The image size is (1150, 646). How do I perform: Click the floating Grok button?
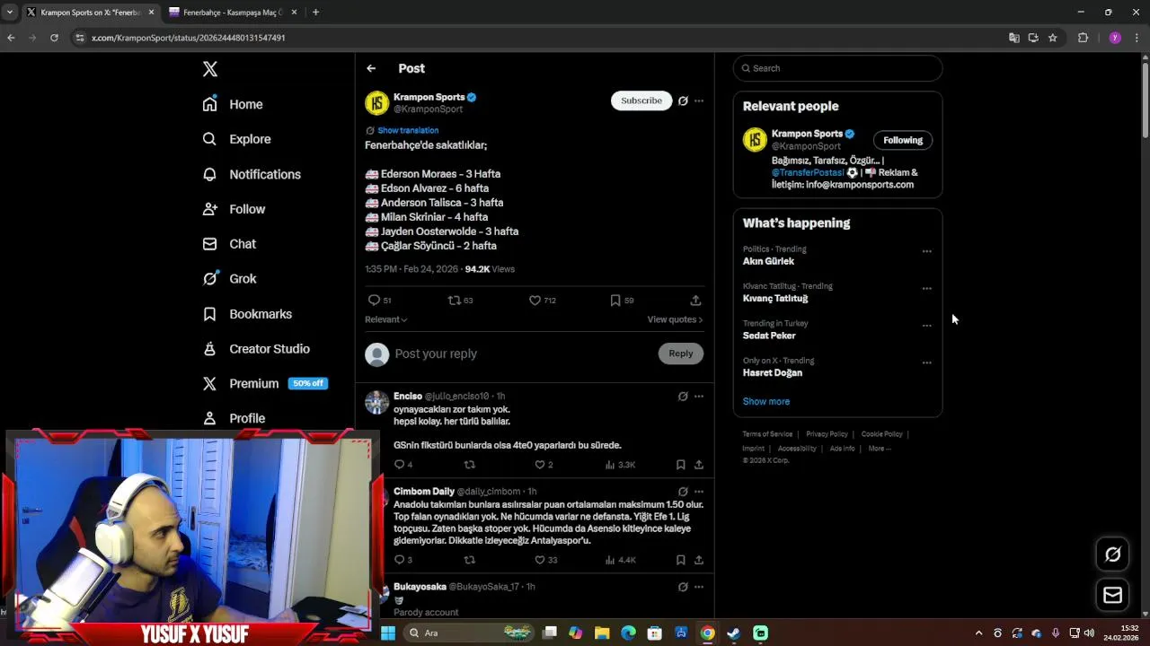pyautogui.click(x=1113, y=554)
